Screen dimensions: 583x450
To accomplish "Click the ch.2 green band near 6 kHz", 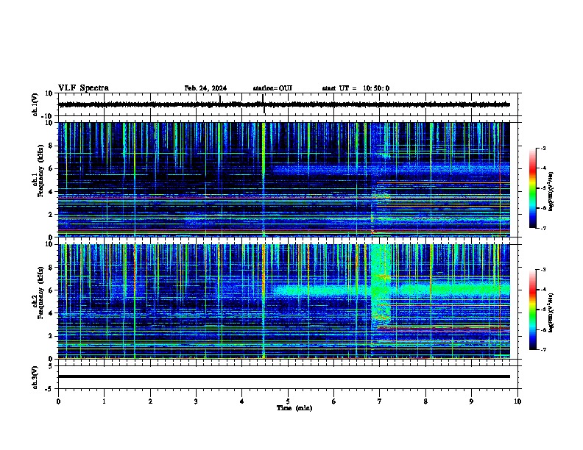I will [390, 290].
